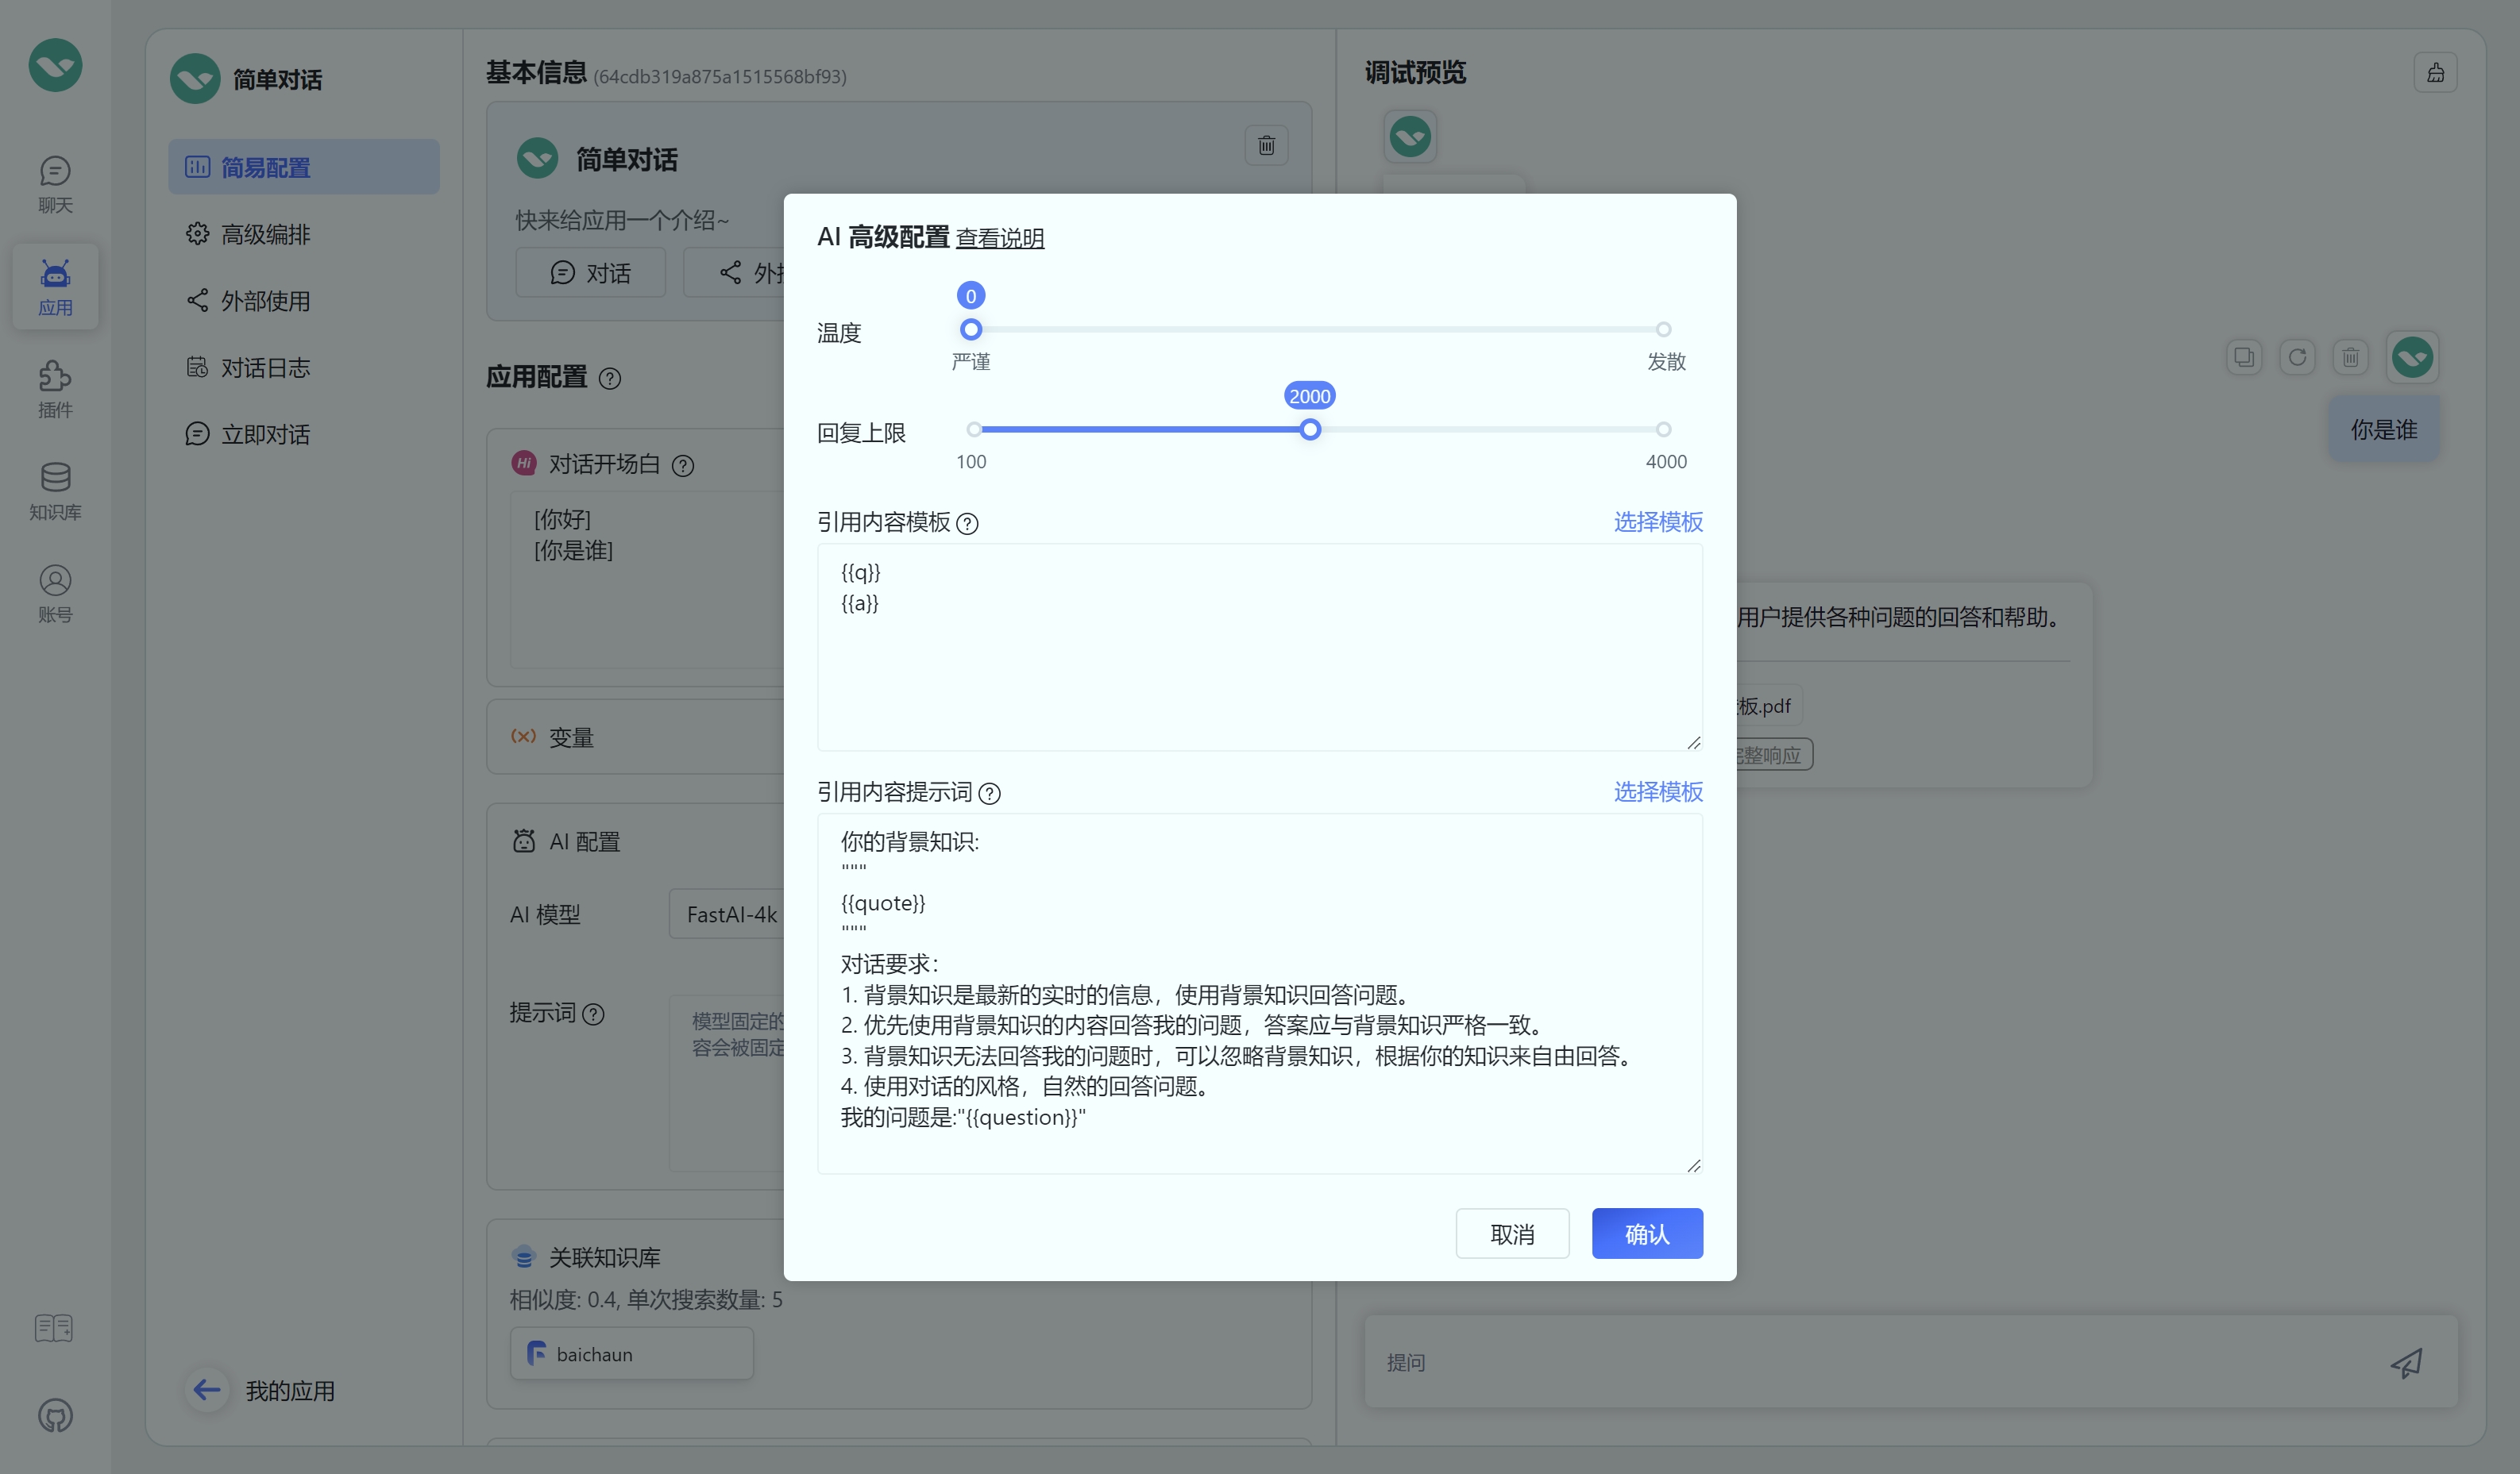Select 高级编排 in the side menu
2520x1474 pixels.
265,234
